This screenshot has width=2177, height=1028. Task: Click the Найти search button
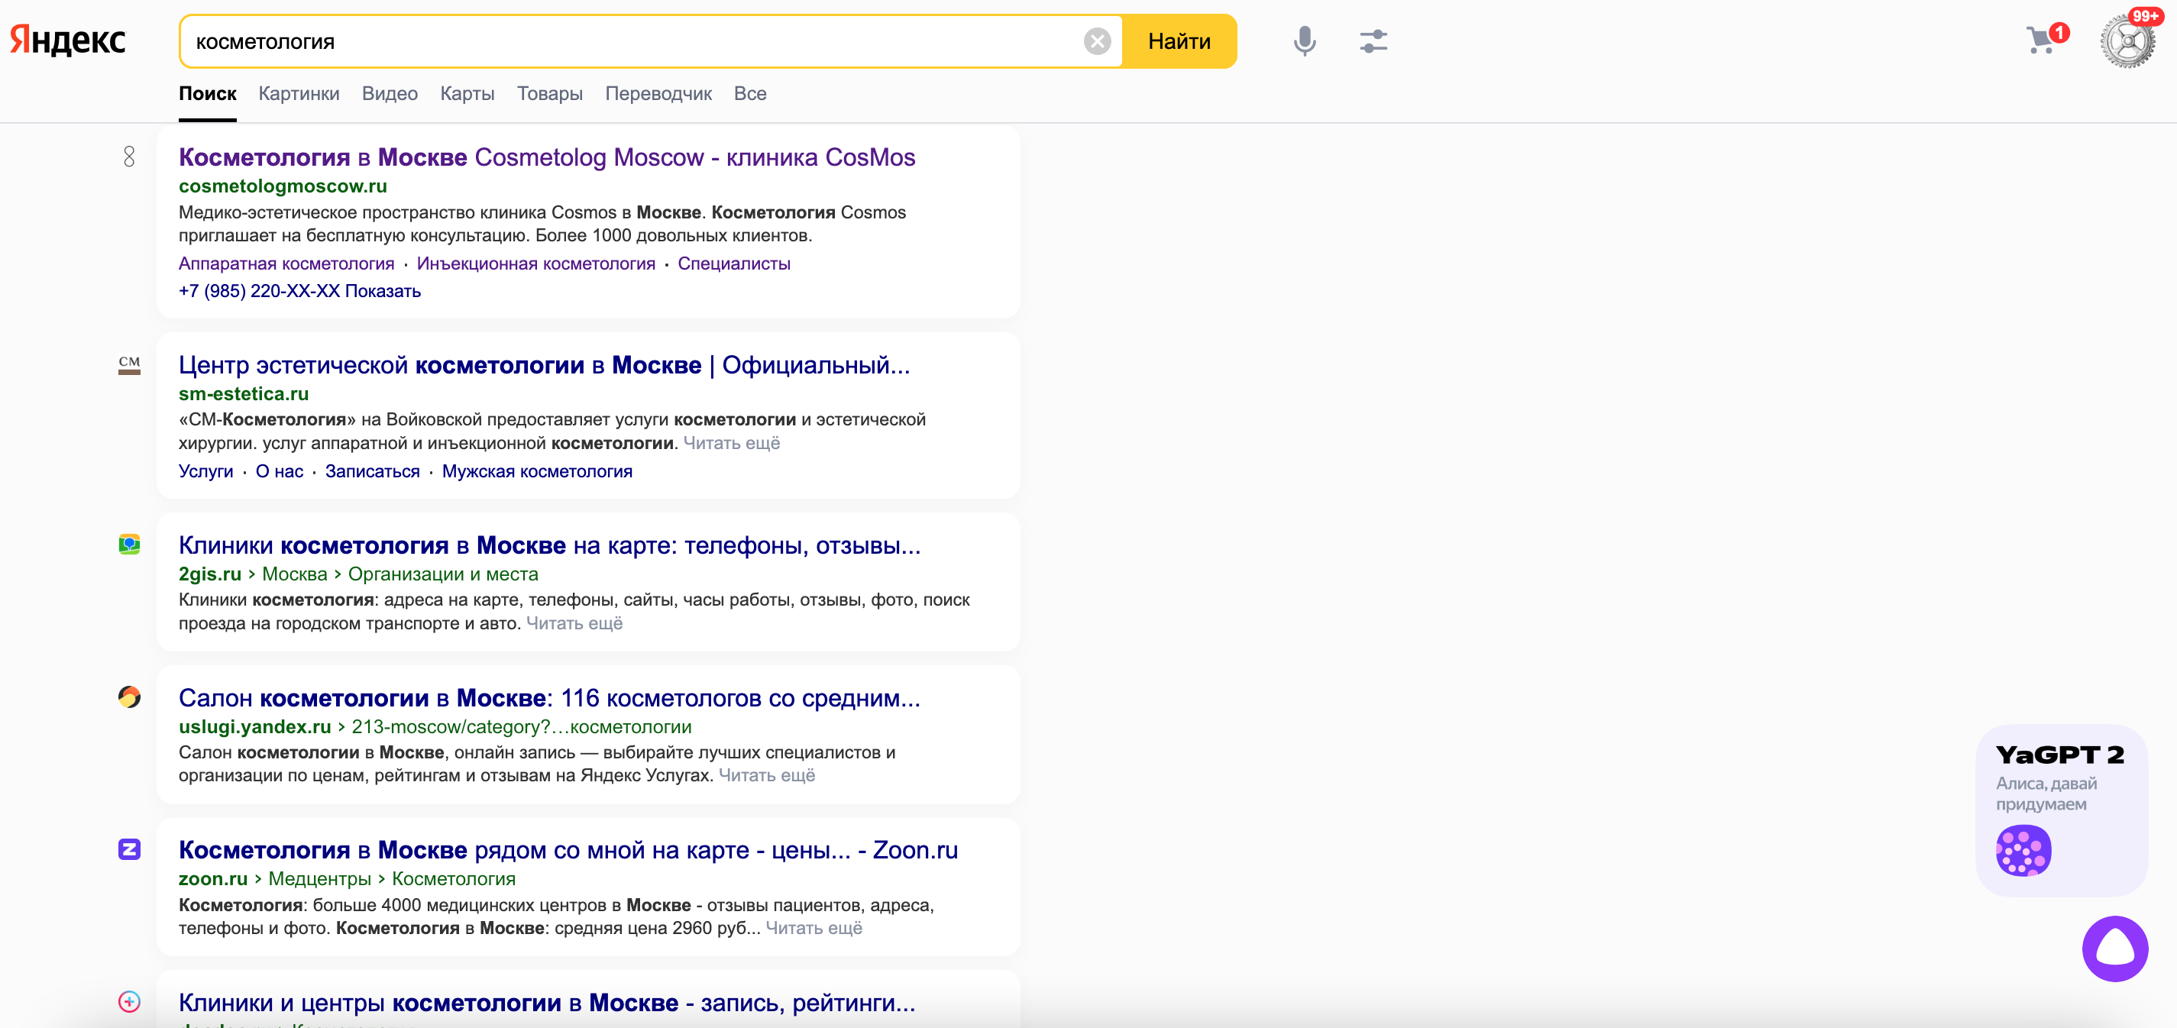pos(1179,41)
